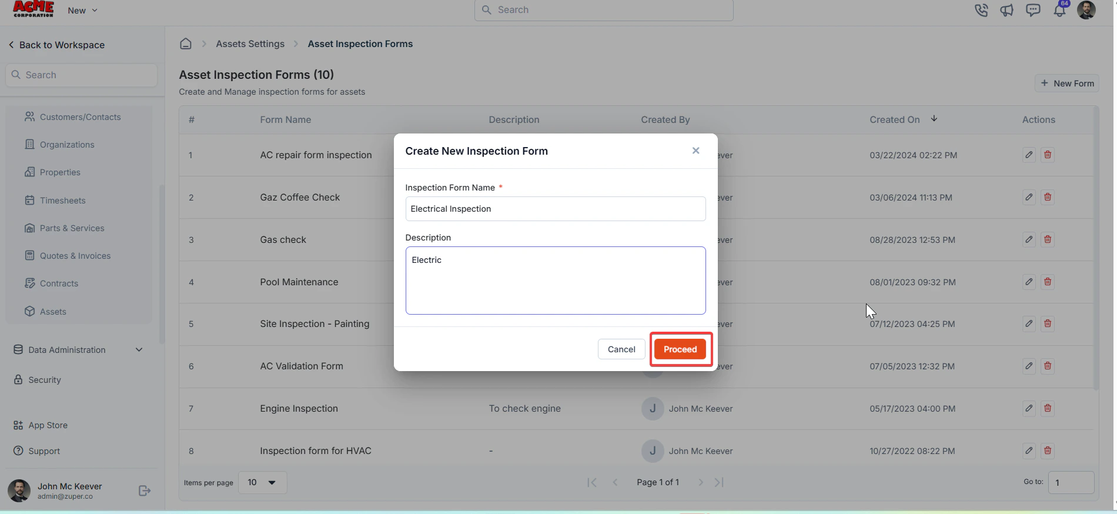The image size is (1117, 514).
Task: Expand the New dropdown in top bar
Action: pyautogui.click(x=82, y=11)
